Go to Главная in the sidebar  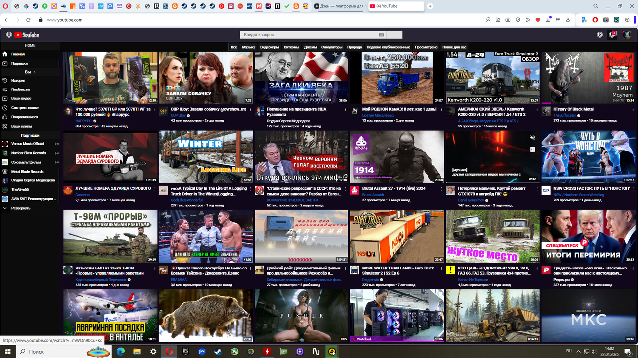click(x=30, y=54)
